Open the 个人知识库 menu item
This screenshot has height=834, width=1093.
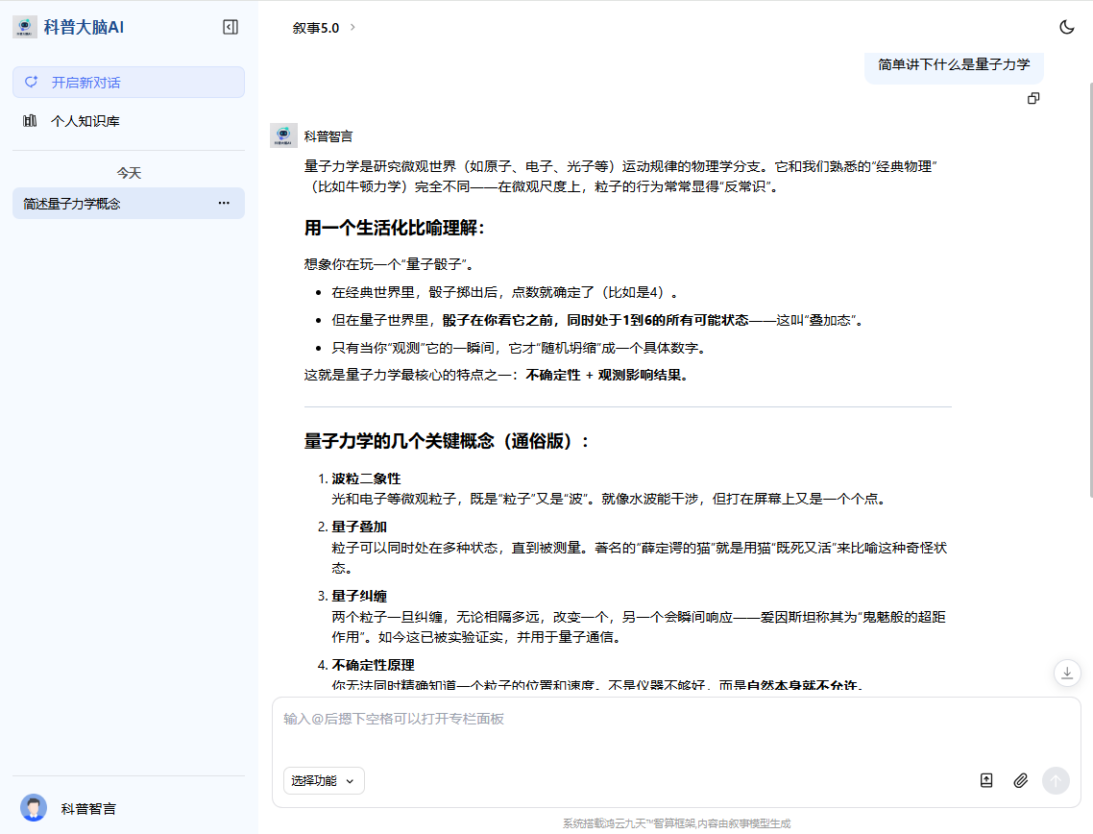(x=85, y=121)
